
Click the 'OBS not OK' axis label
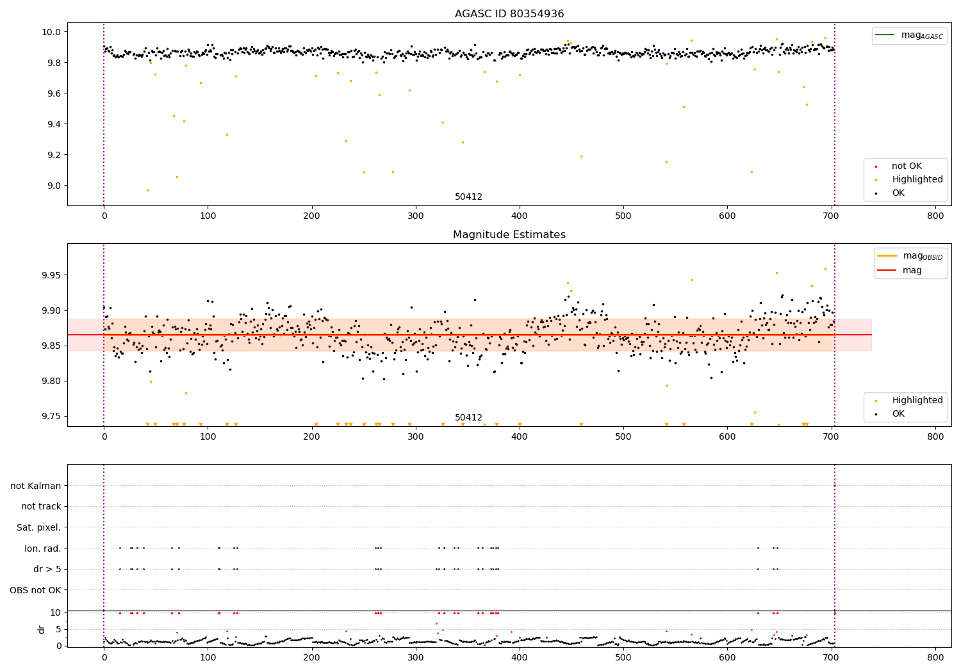click(36, 590)
